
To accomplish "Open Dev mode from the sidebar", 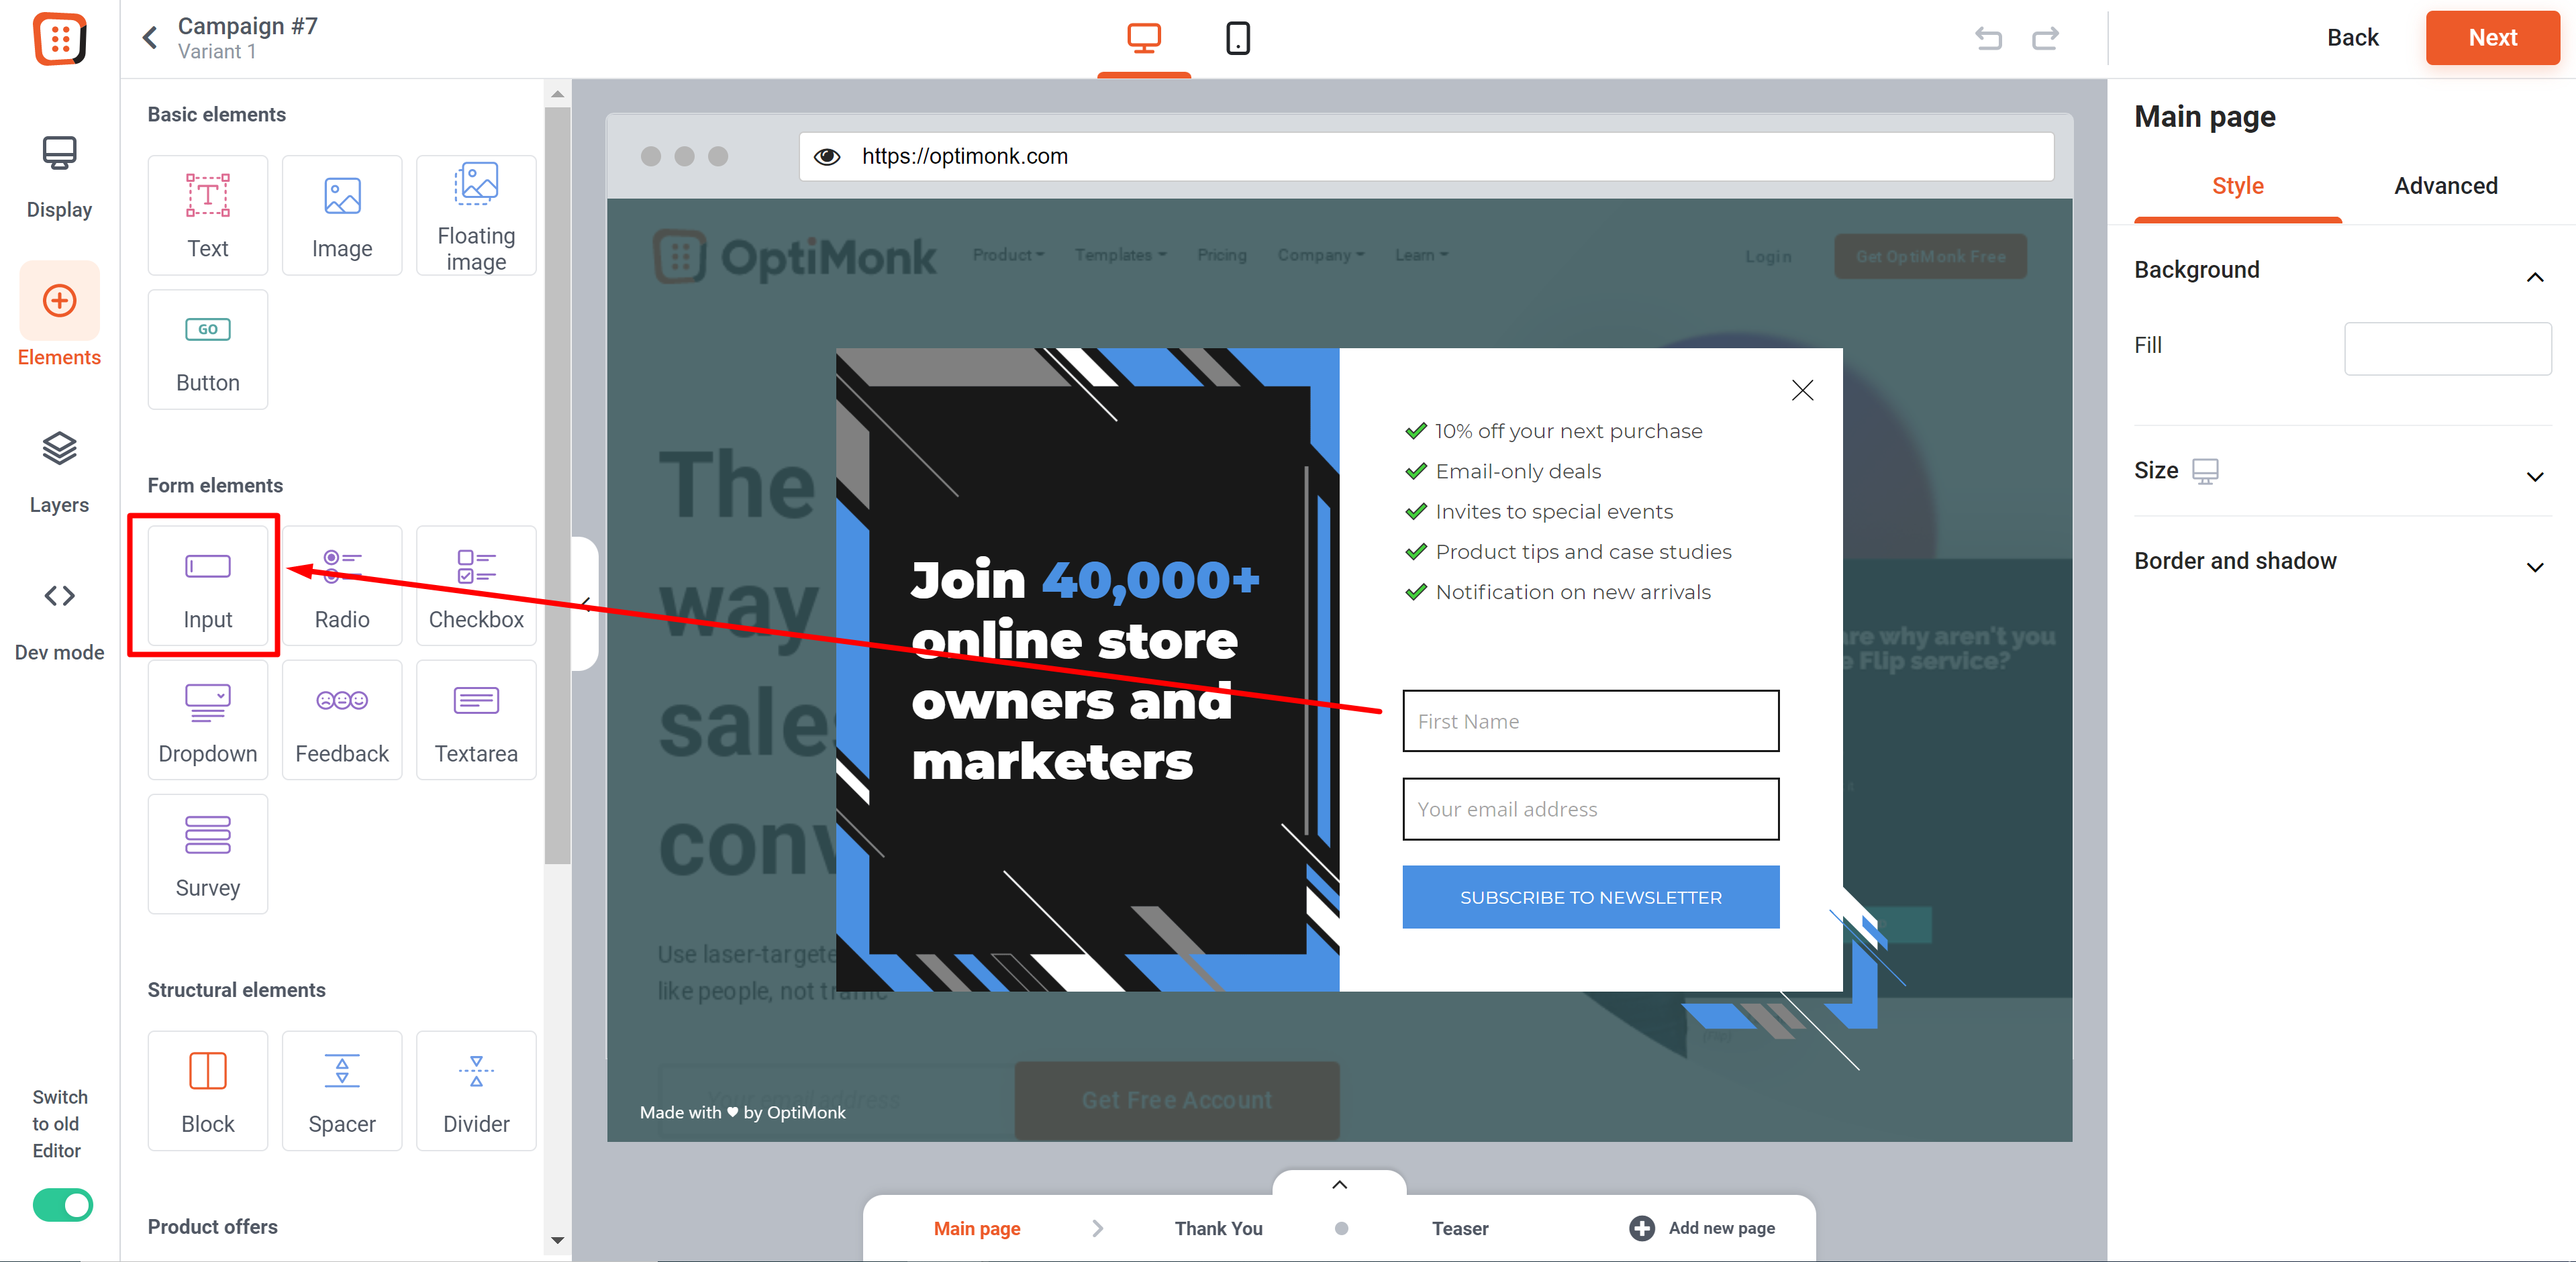I will click(59, 620).
